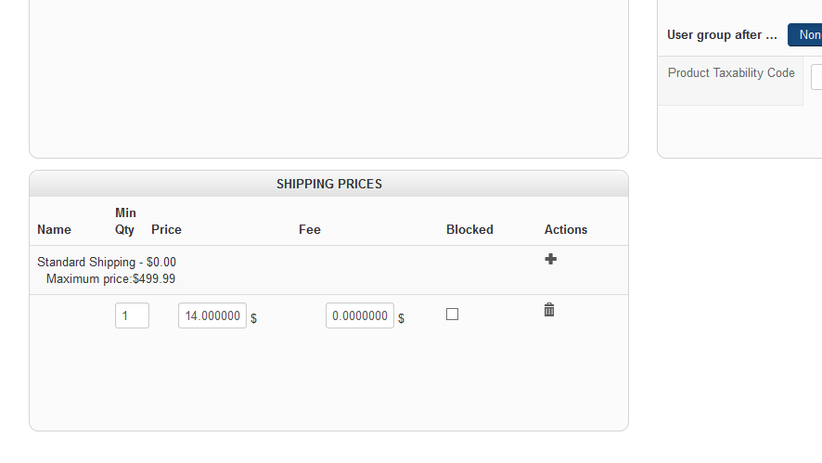Click the Fee field showing 0.0000000
The width and height of the screenshot is (822, 463).
359,315
